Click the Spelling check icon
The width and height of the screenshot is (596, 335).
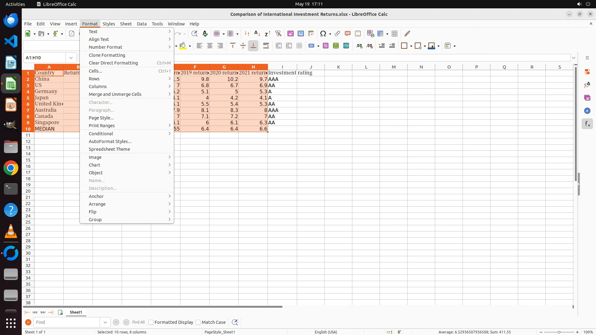point(205,33)
